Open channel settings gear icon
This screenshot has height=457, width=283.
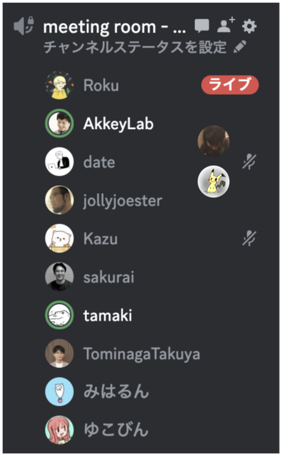pyautogui.click(x=250, y=26)
